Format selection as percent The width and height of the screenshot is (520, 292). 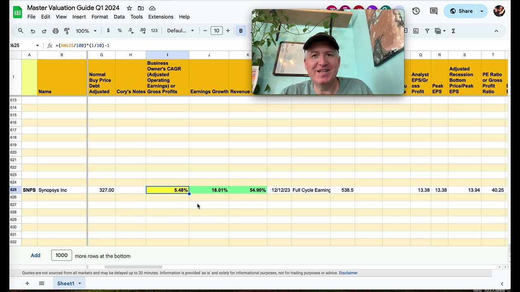pyautogui.click(x=119, y=31)
